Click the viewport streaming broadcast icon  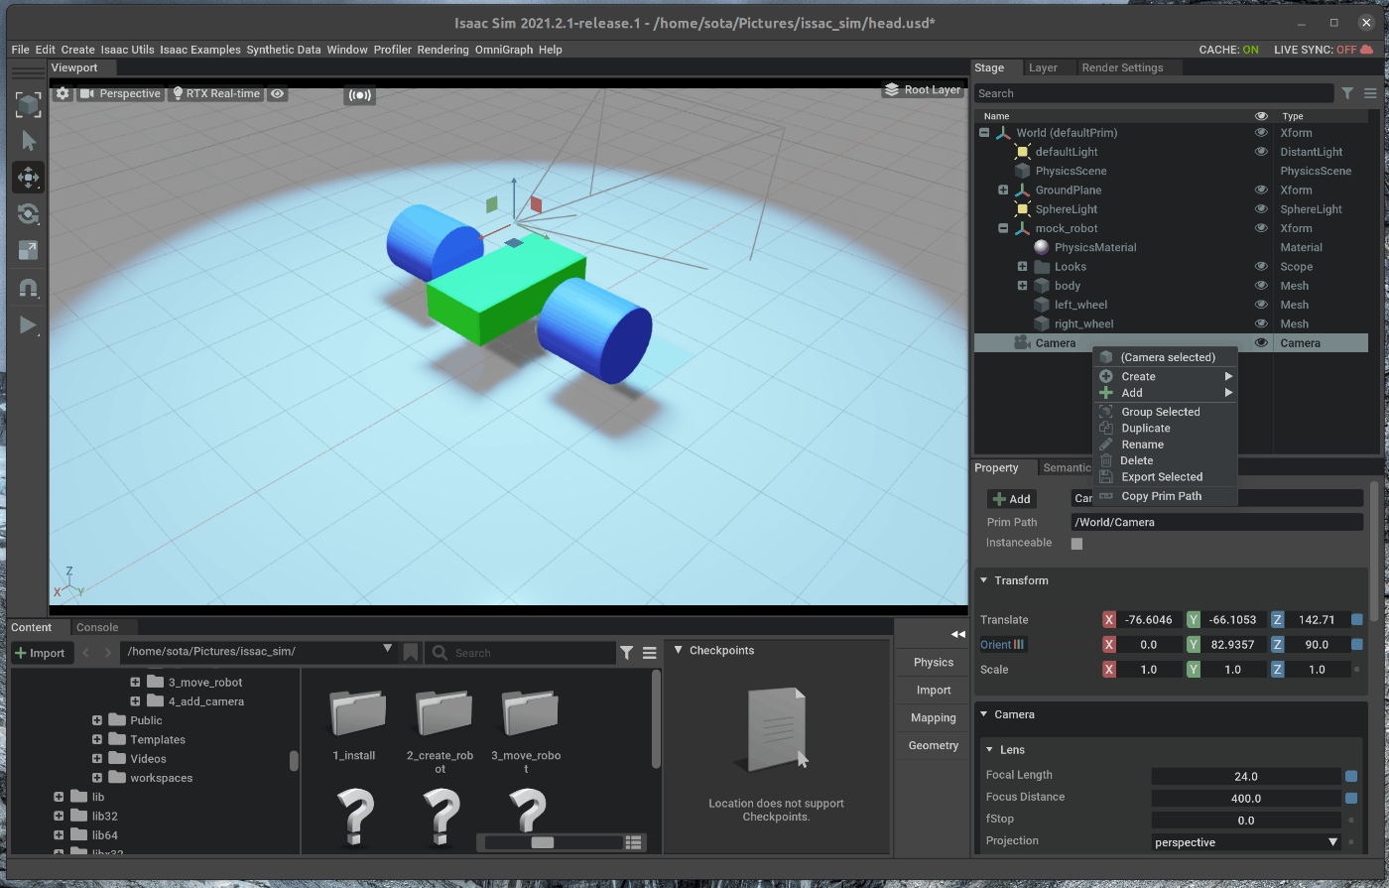point(359,95)
